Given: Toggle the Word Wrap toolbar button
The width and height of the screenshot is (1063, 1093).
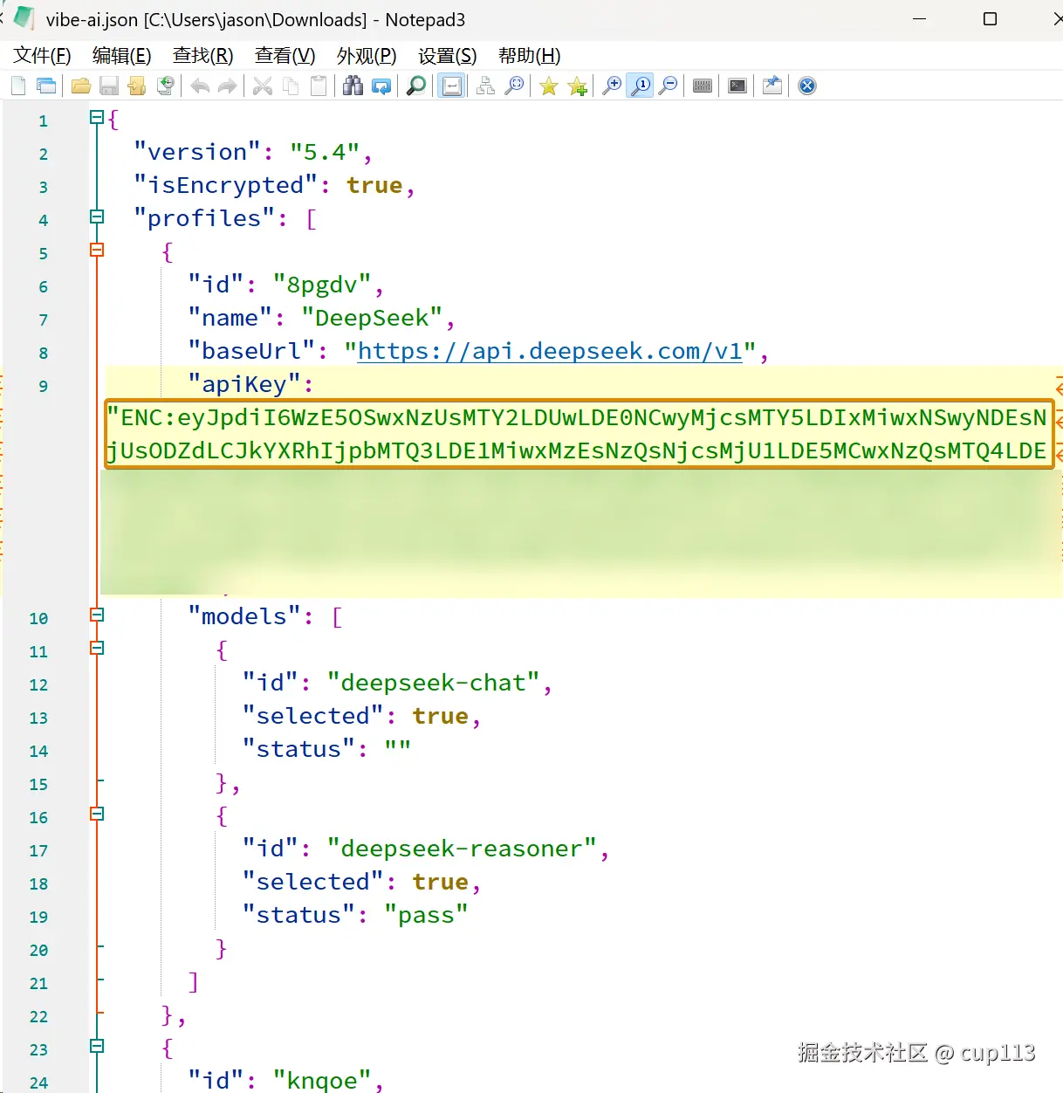Looking at the screenshot, I should (x=452, y=86).
